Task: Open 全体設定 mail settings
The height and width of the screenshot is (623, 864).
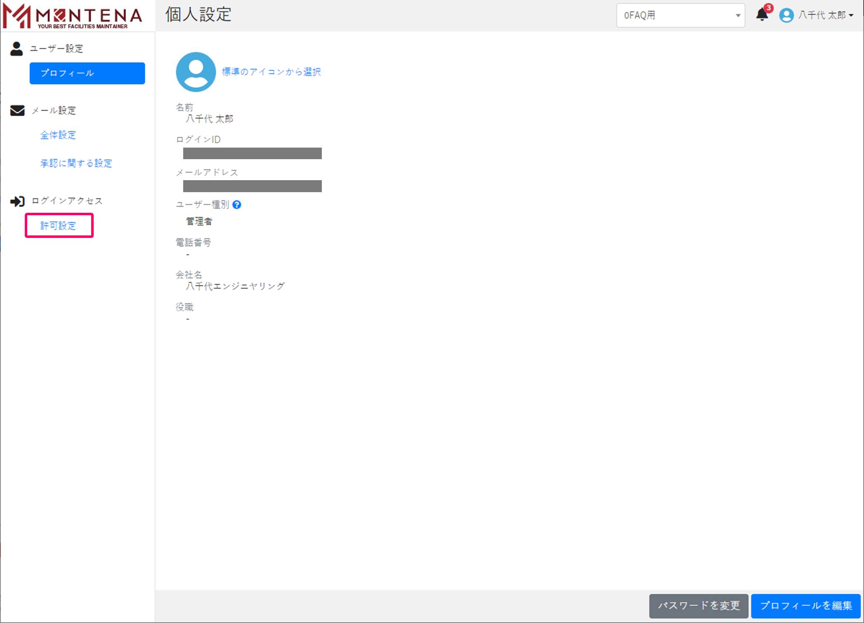Action: coord(58,135)
